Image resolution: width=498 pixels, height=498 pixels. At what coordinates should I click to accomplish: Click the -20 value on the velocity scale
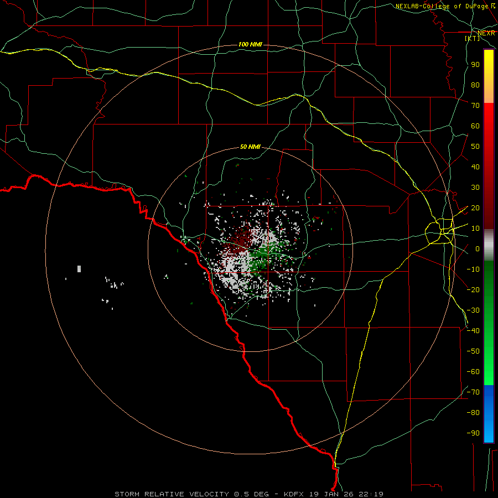pyautogui.click(x=473, y=289)
